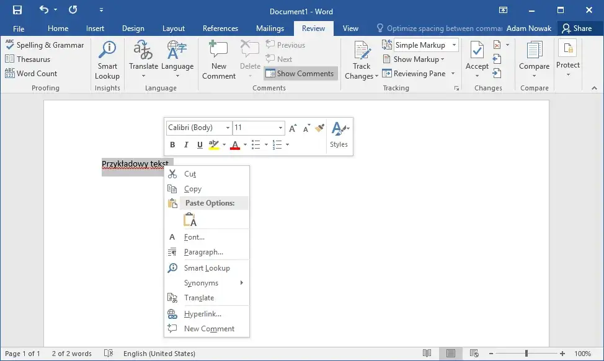Toggle Italic in the mini toolbar
The width and height of the screenshot is (604, 361).
coord(186,145)
